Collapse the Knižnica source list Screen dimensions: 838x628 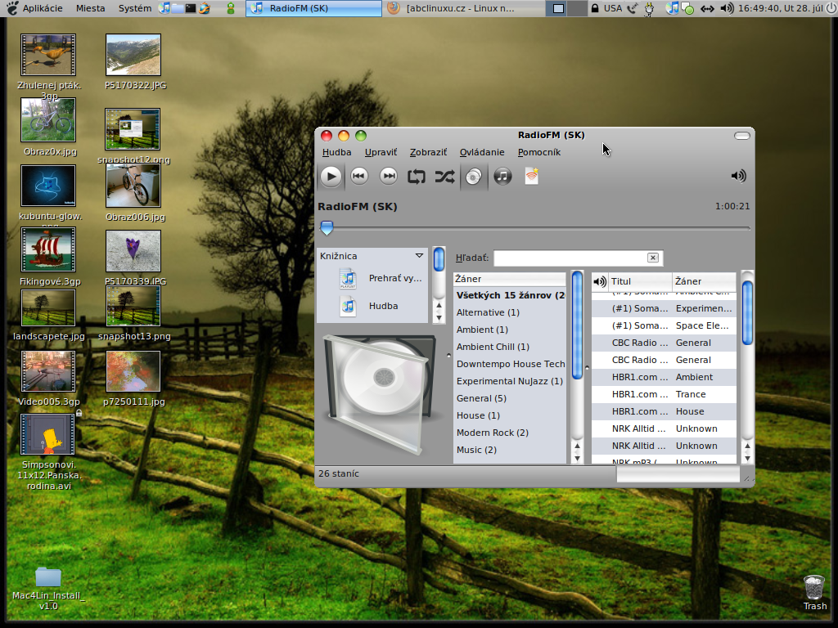(420, 256)
